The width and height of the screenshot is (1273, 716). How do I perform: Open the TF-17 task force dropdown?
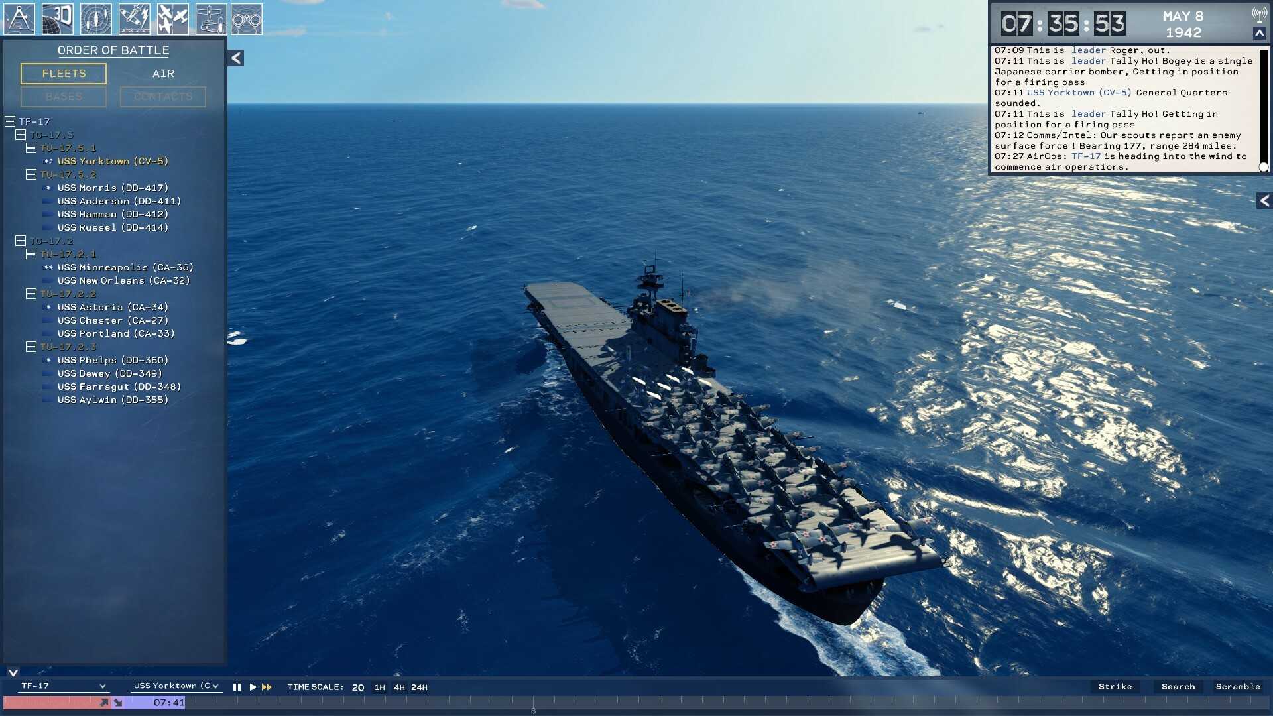[x=63, y=686]
